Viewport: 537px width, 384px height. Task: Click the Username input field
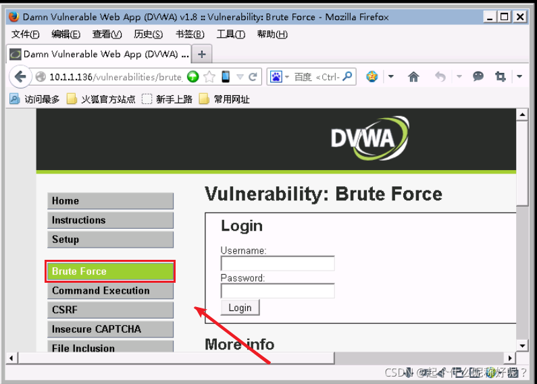(278, 263)
